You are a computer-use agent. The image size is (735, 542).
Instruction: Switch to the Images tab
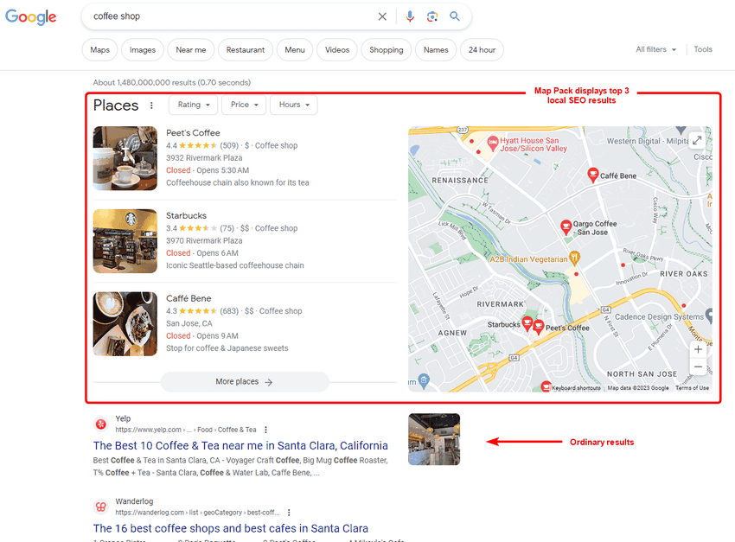click(142, 49)
